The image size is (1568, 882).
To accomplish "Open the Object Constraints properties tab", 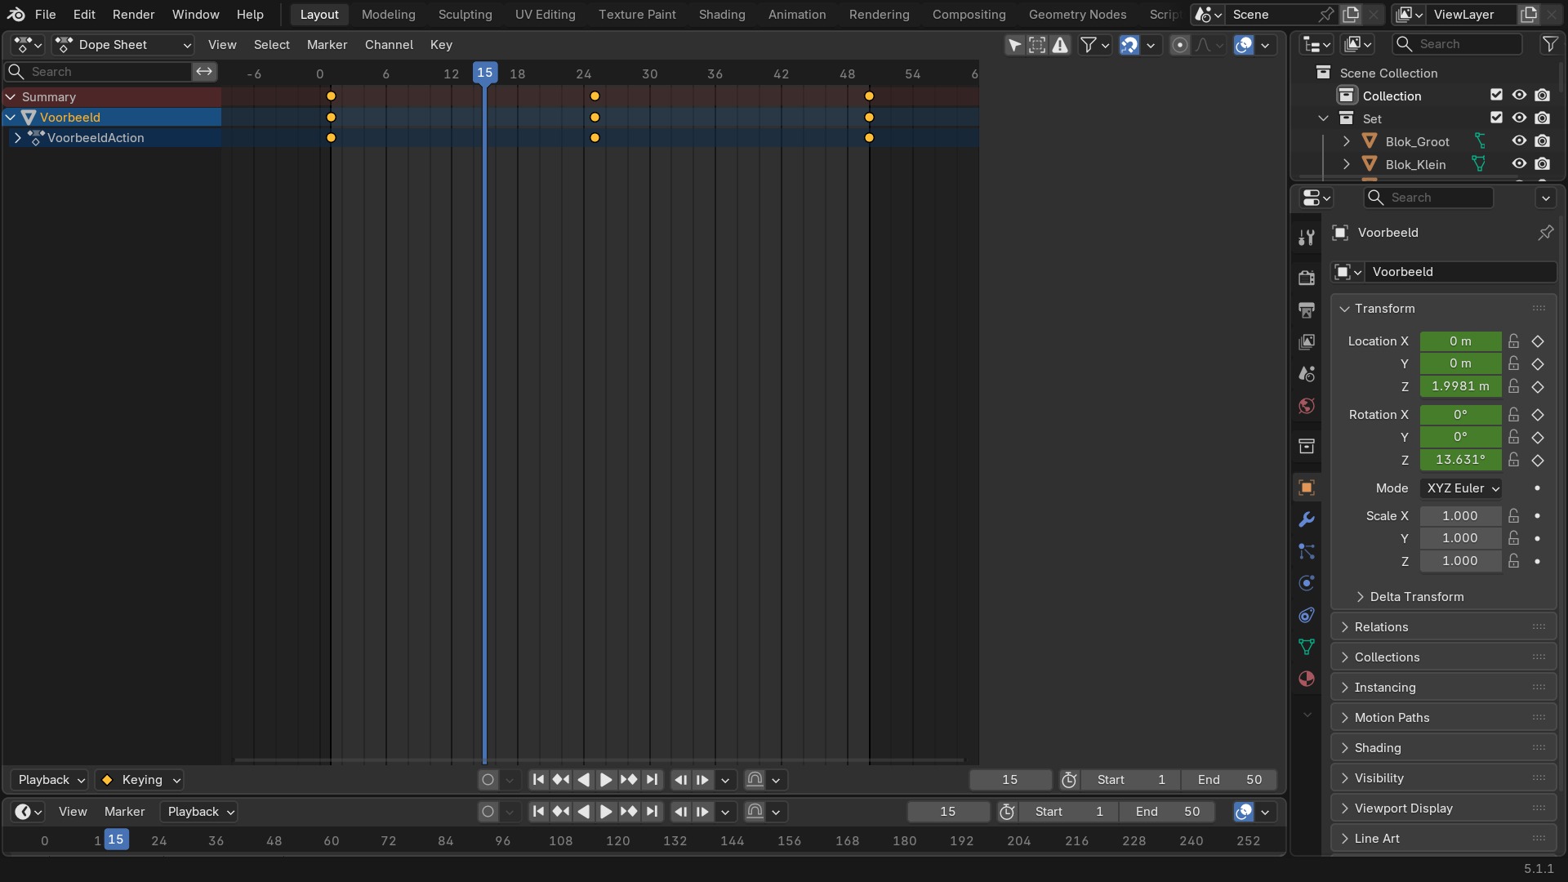I will coord(1307,615).
